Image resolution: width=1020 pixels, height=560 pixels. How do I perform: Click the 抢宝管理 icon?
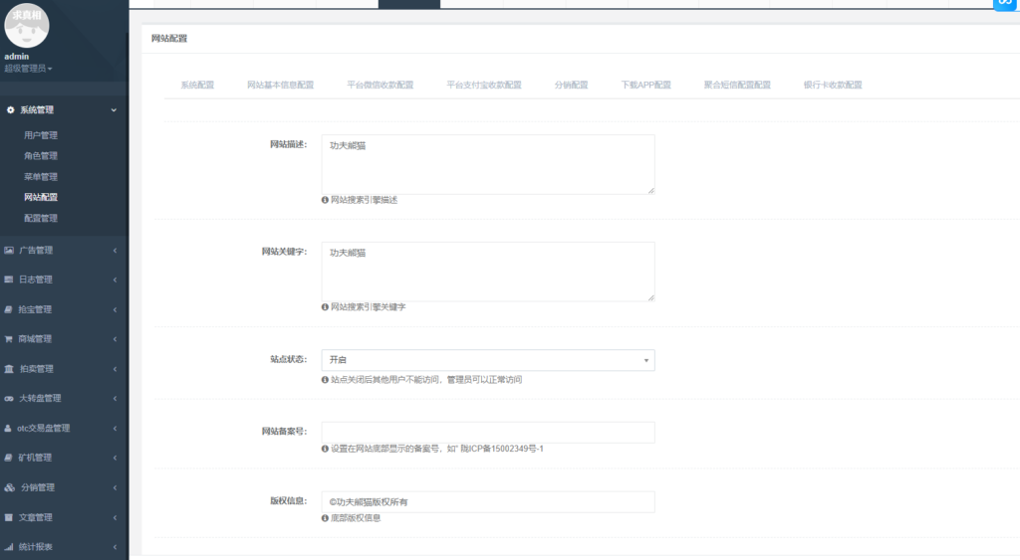pos(8,309)
